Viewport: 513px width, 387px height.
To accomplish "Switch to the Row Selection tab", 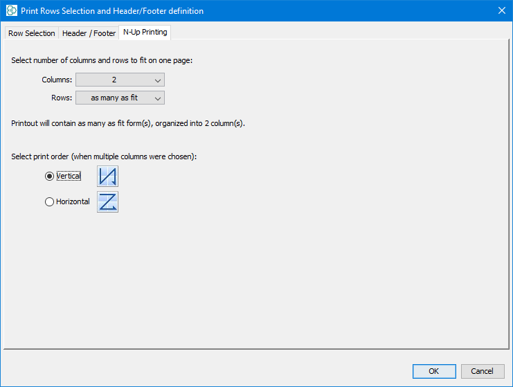I will (x=31, y=33).
